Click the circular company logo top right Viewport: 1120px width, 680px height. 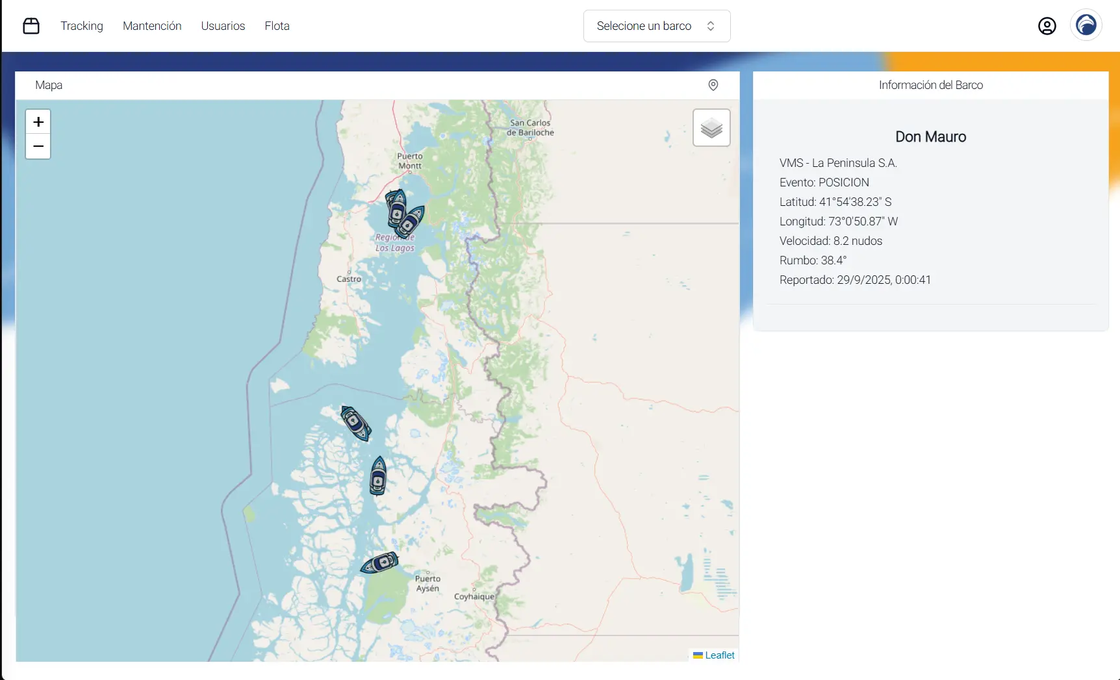pyautogui.click(x=1086, y=25)
